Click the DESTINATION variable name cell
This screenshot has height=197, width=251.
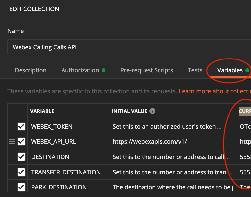click(x=68, y=157)
